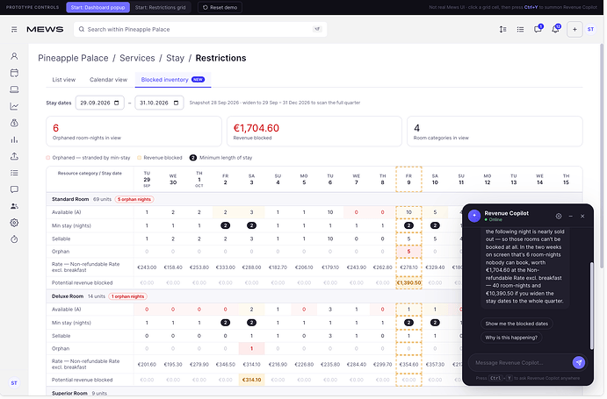This screenshot has width=607, height=399.
Task: Click the SA 3 date column header
Action: (x=251, y=180)
